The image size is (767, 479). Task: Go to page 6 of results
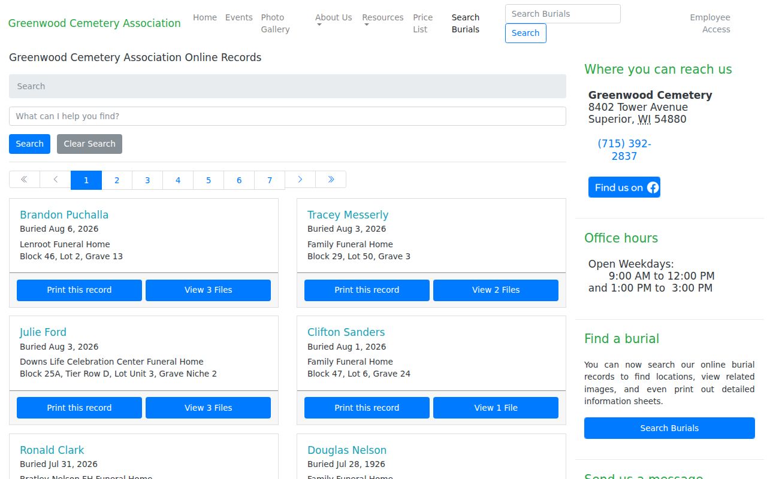239,180
